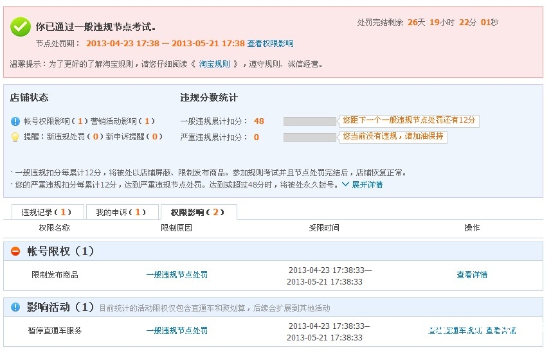The height and width of the screenshot is (352, 560).
Task: Click the blue info icon beside 帐号权限影响
Action: click(15, 121)
